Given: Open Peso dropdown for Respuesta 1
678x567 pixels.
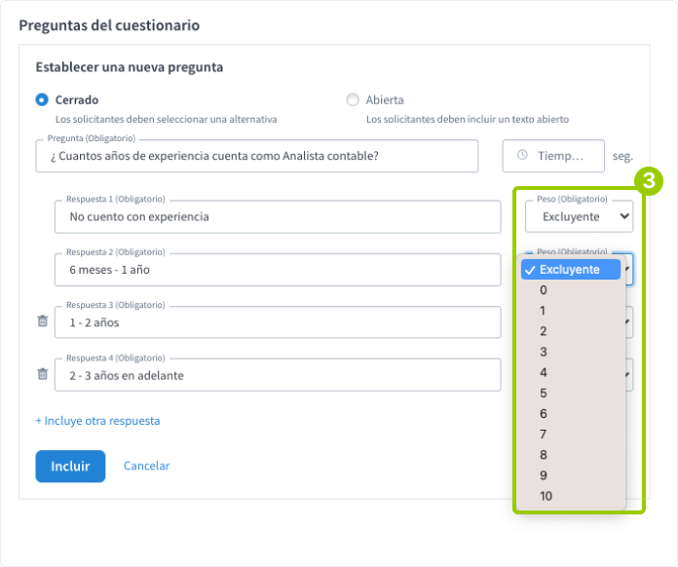Looking at the screenshot, I should [x=579, y=216].
